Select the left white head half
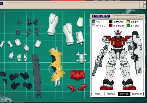Image resolution: width=147 pixels, height=103 pixels. coord(19,58)
